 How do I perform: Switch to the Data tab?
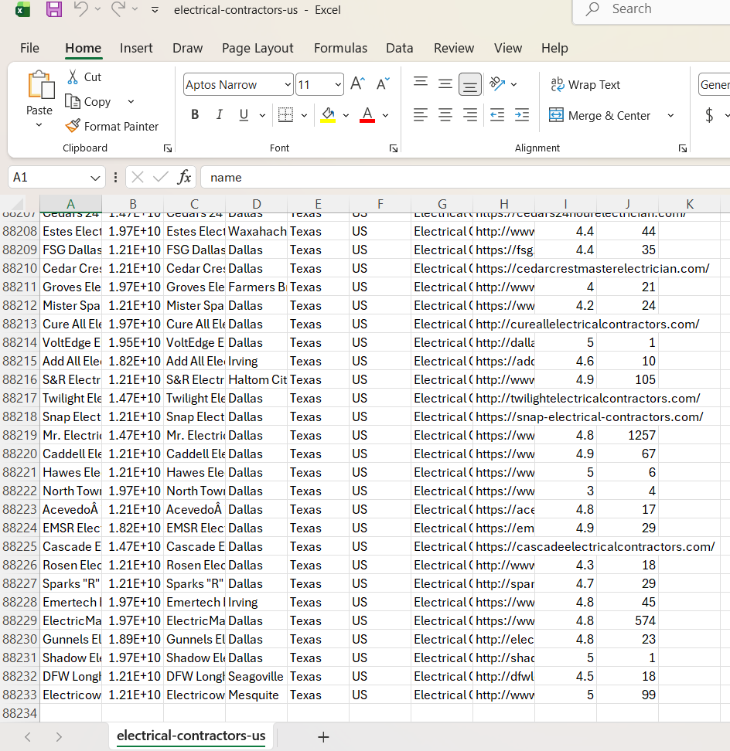point(399,48)
